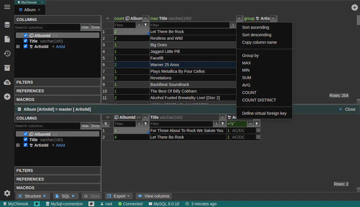Open settings gear in sidebar
Image resolution: width=360 pixels, height=207 pixels.
click(7, 193)
